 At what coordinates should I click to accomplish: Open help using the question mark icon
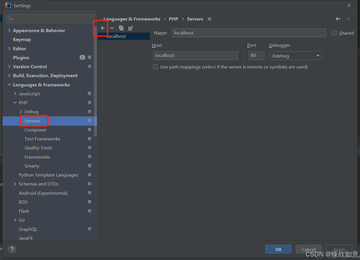[x=12, y=249]
